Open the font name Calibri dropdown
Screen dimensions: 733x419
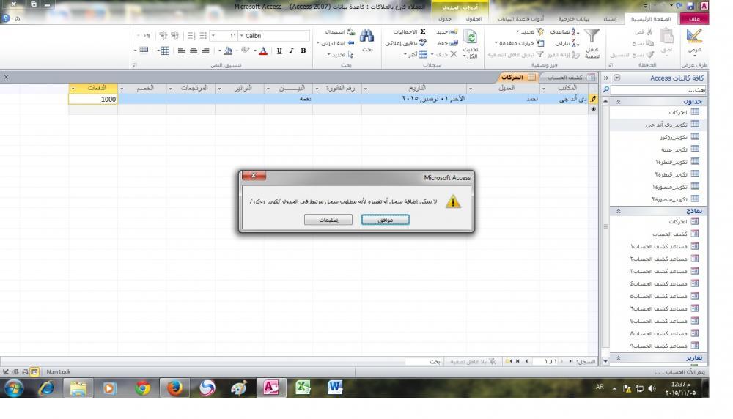[x=242, y=35]
